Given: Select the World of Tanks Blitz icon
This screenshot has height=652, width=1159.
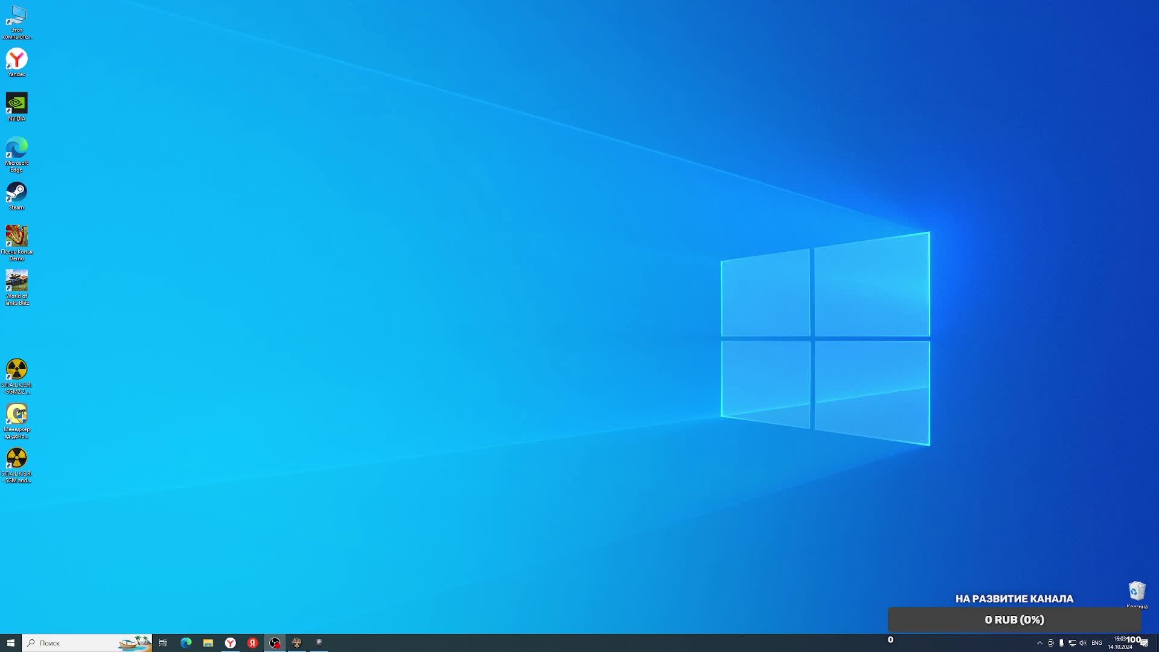Looking at the screenshot, I should tap(16, 282).
